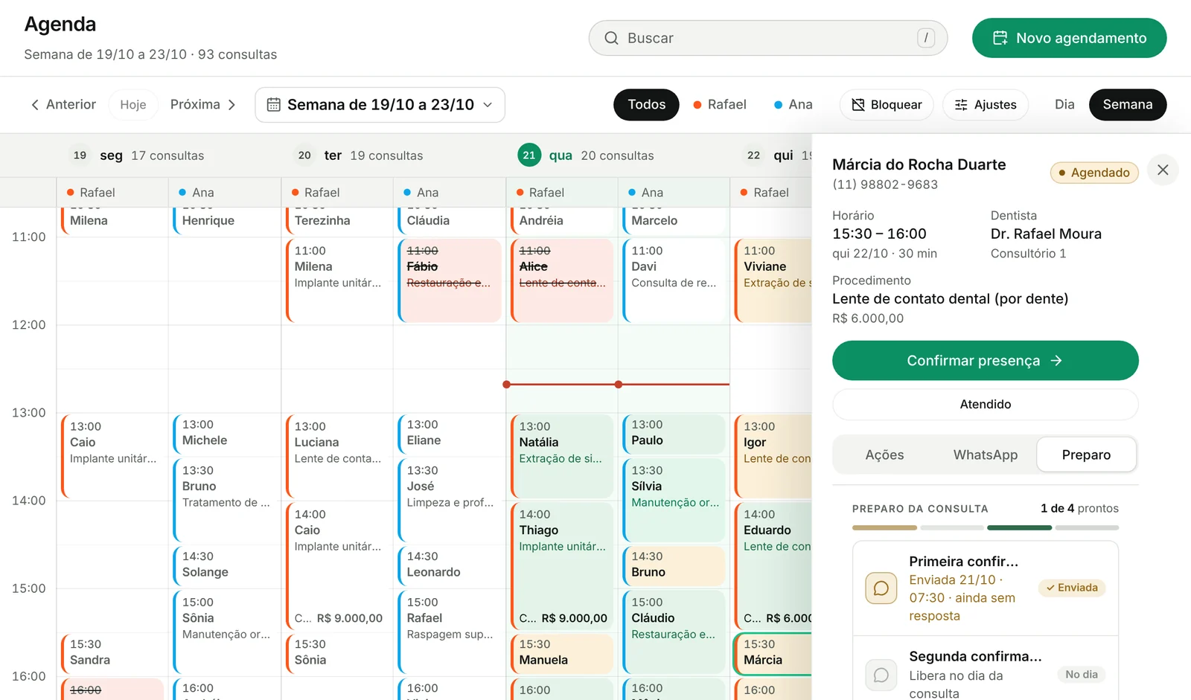Image resolution: width=1191 pixels, height=700 pixels.
Task: Switch to Semana view
Action: point(1127,105)
